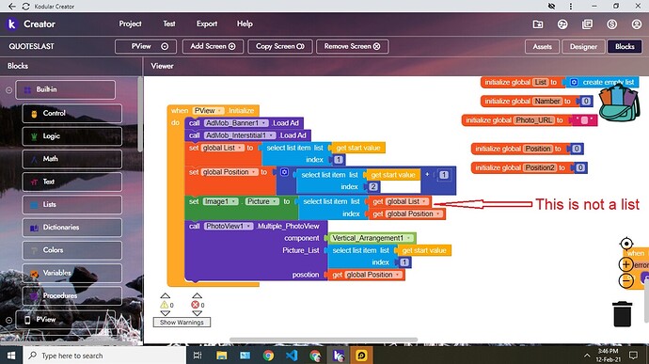Screen dimensions: 649x364
Task: Open the project folder icon in the header
Action: pos(538,24)
